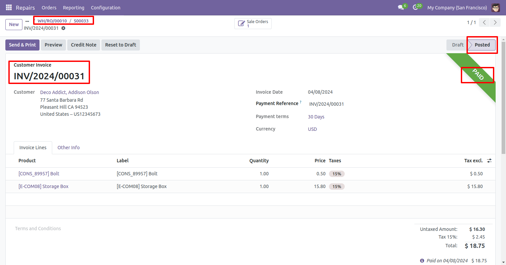Open the Deco Addict, Addison Olson customer link
The image size is (506, 265).
[70, 92]
